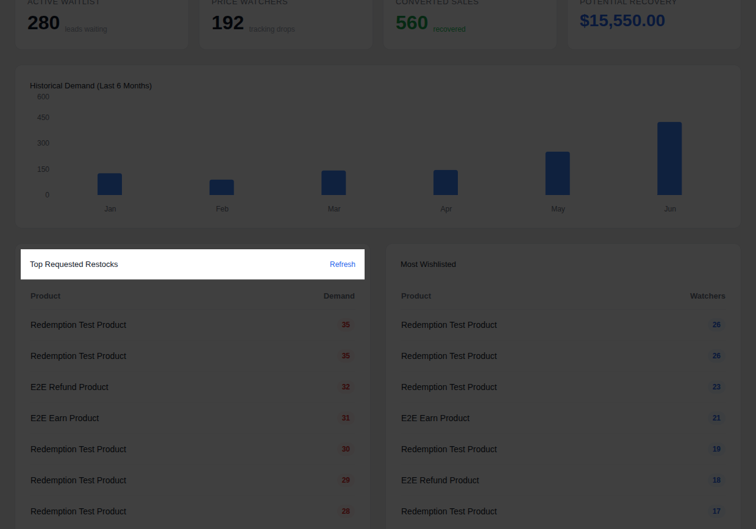Open E2E Refund Product in restocks list
Screen dimensions: 756x529
coord(70,387)
